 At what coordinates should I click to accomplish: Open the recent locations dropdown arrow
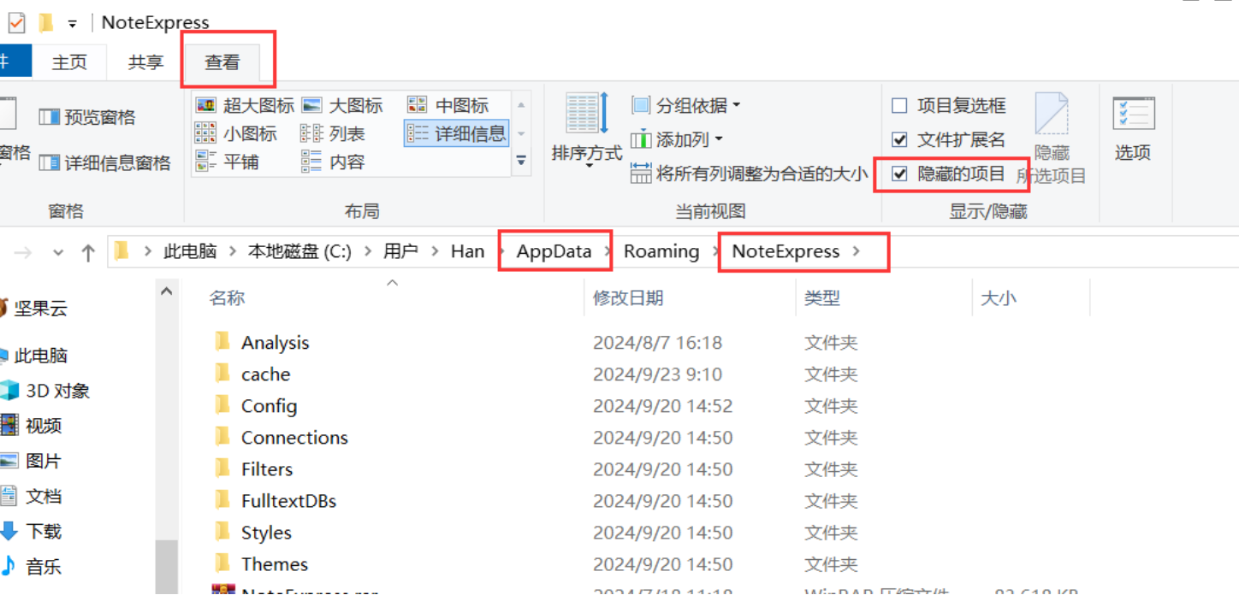[x=58, y=253]
